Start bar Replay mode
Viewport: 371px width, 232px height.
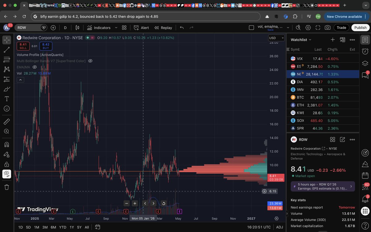coord(163,28)
